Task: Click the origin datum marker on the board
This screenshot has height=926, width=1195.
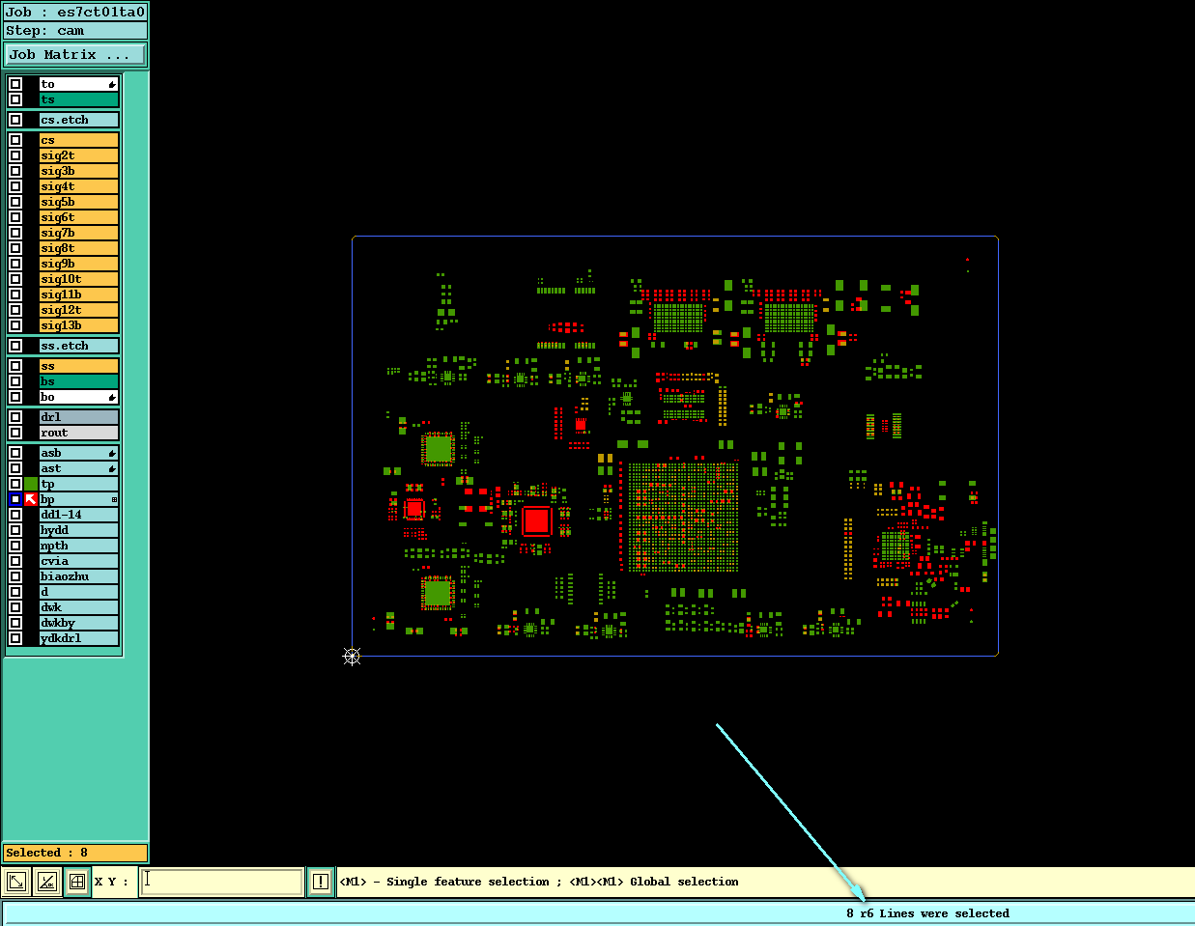Action: click(x=352, y=656)
